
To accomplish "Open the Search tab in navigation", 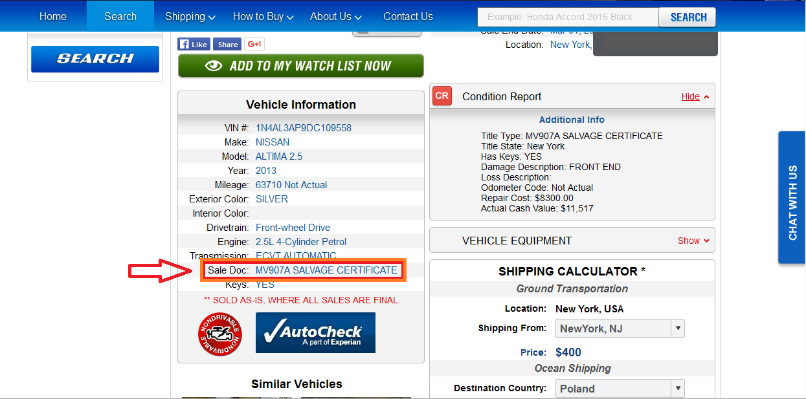I will (120, 16).
